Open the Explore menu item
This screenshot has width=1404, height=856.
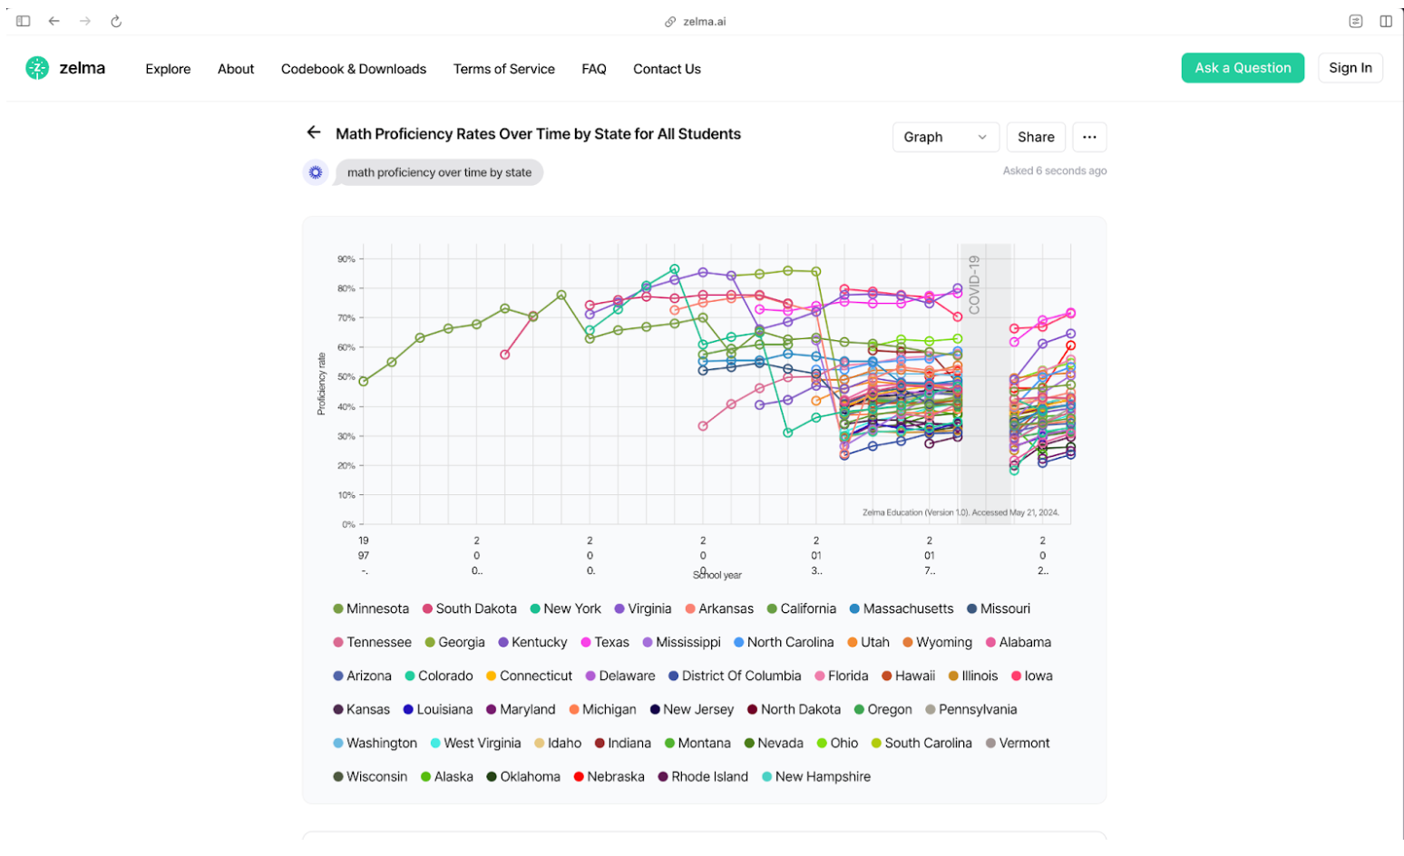coord(168,69)
